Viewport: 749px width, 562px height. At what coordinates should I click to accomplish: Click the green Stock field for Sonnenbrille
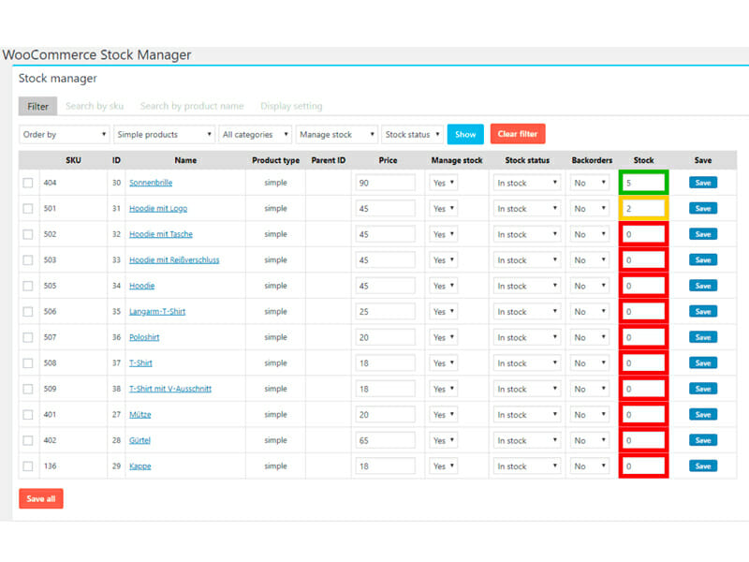click(x=643, y=183)
